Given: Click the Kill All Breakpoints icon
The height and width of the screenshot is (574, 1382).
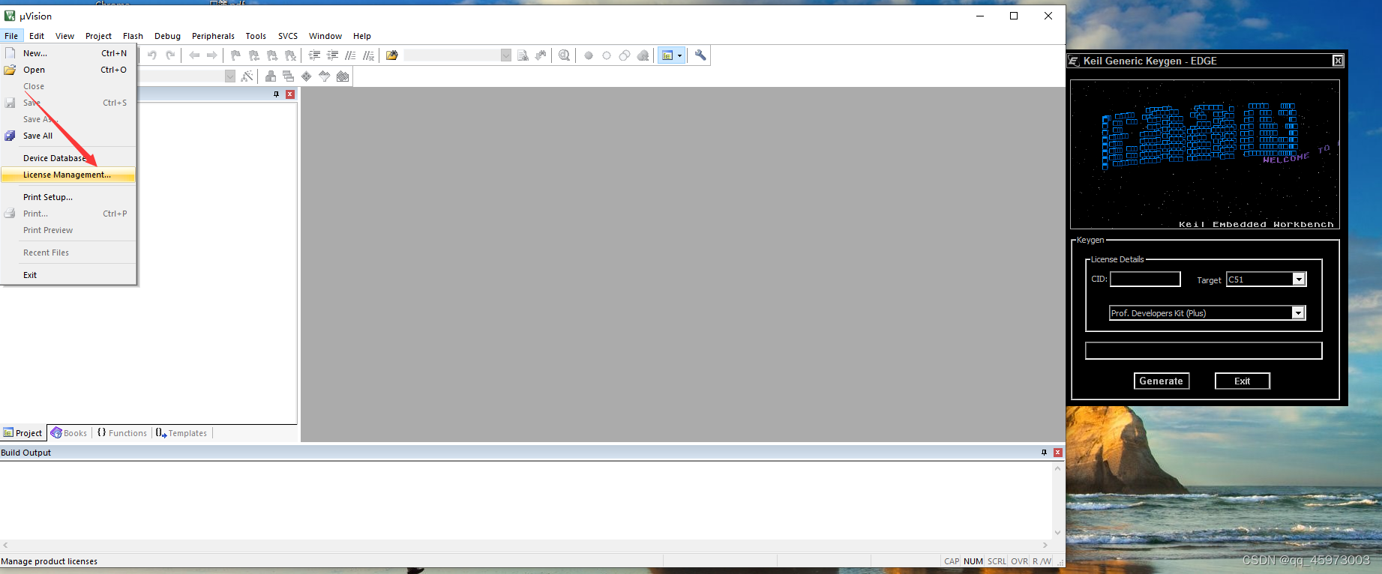Looking at the screenshot, I should tap(643, 55).
